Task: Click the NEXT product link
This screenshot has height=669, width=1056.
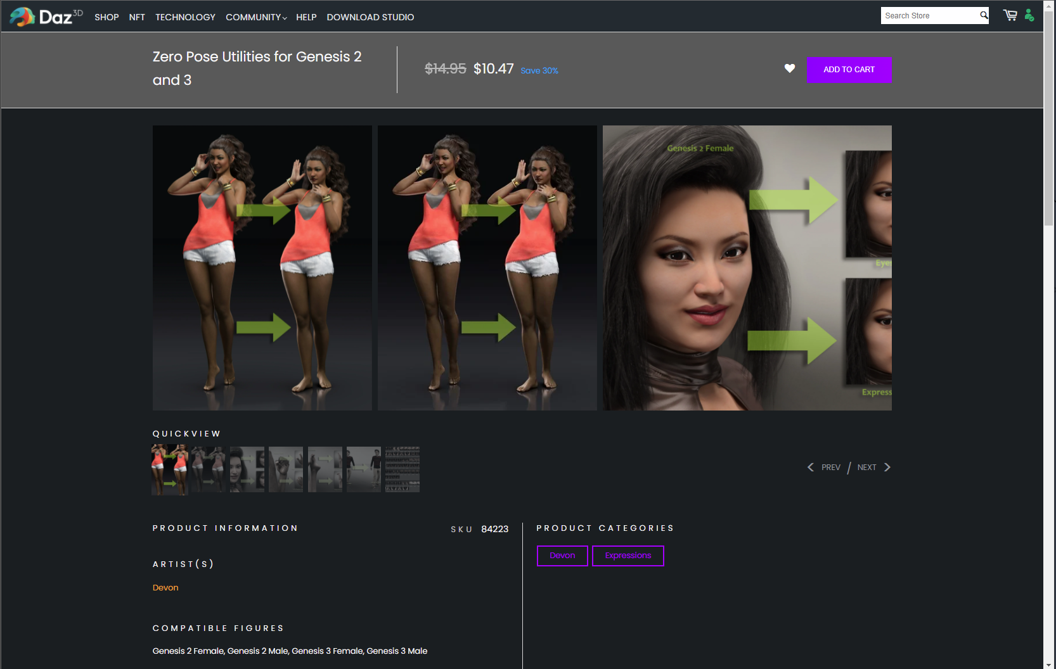Action: [x=866, y=468]
